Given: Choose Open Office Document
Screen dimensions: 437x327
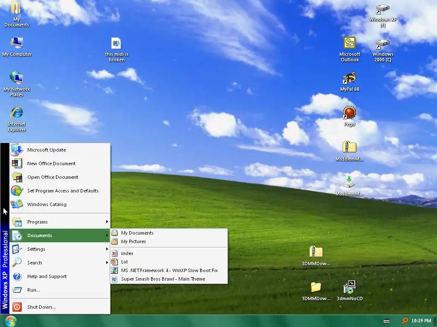Looking at the screenshot, I should (x=60, y=177).
